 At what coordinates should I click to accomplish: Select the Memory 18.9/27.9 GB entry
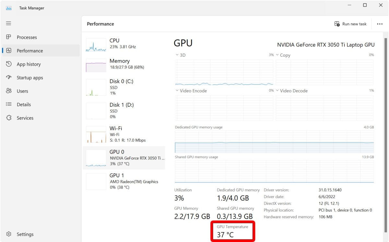(x=124, y=65)
